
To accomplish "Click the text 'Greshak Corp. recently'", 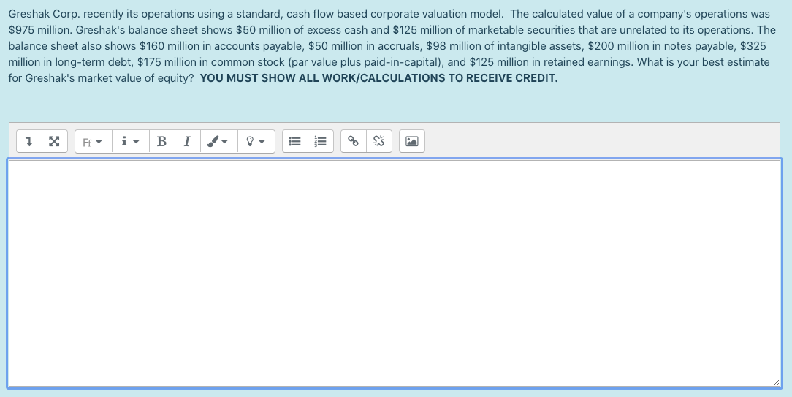I will pyautogui.click(x=63, y=14).
